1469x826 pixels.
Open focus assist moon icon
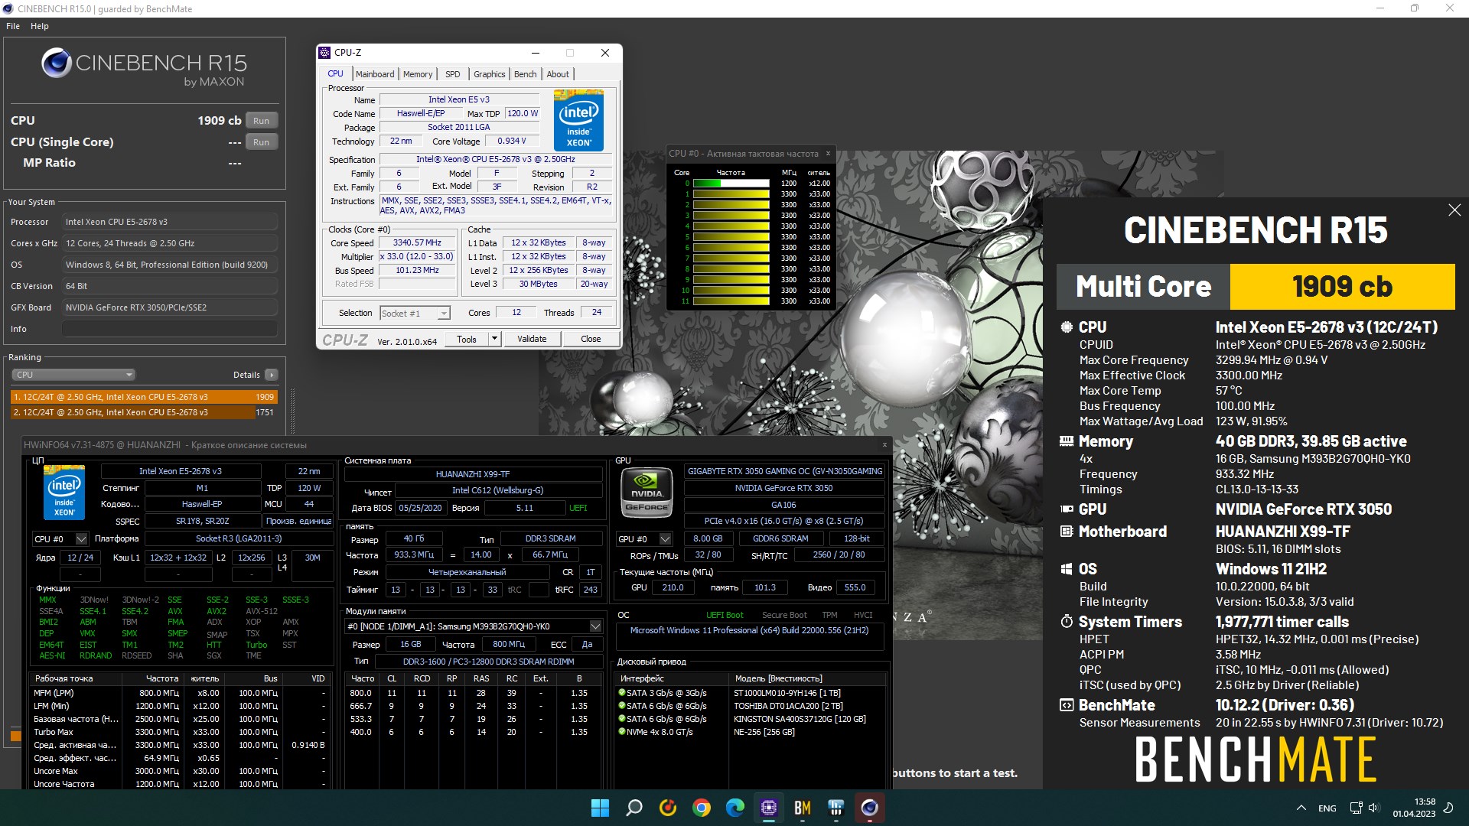1448,808
